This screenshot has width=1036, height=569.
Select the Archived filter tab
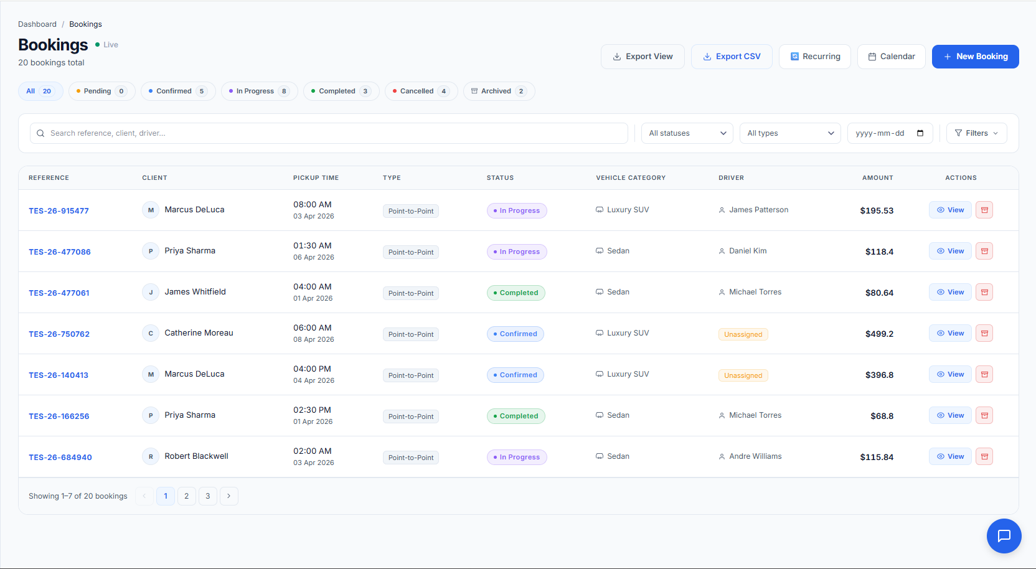tap(499, 91)
